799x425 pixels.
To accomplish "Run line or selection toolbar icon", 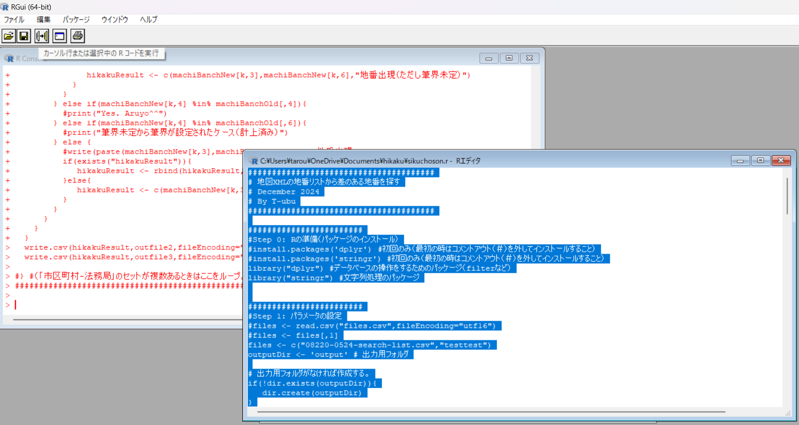I will click(x=42, y=36).
